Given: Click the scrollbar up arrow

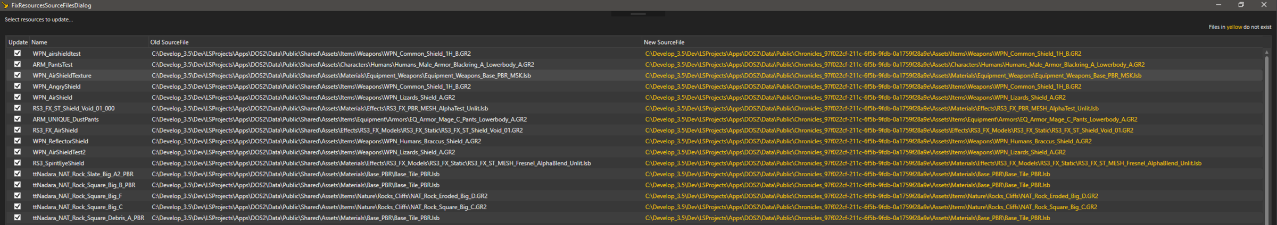Looking at the screenshot, I should click(1266, 53).
